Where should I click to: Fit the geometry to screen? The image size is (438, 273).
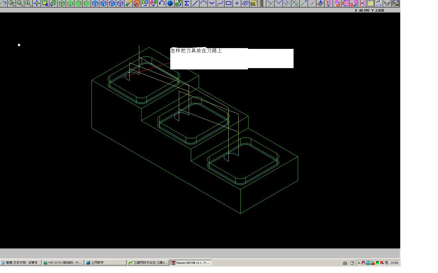tap(37, 3)
